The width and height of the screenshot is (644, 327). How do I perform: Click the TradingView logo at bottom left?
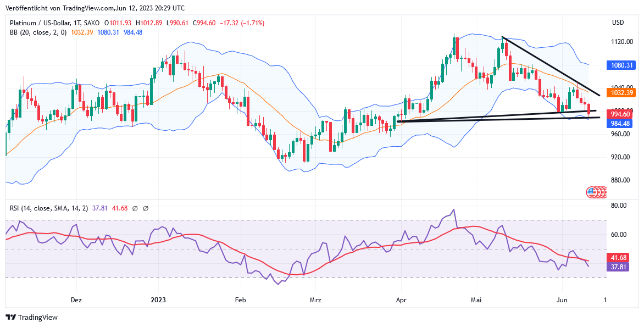[x=10, y=317]
